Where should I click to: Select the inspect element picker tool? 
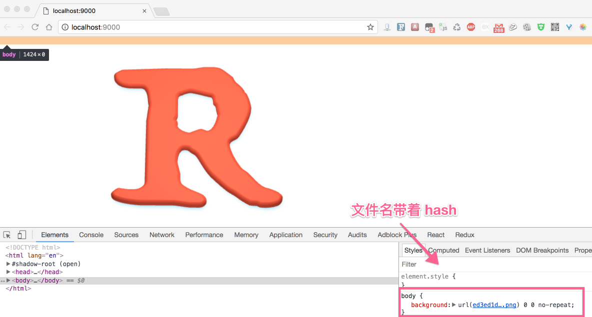click(x=7, y=235)
